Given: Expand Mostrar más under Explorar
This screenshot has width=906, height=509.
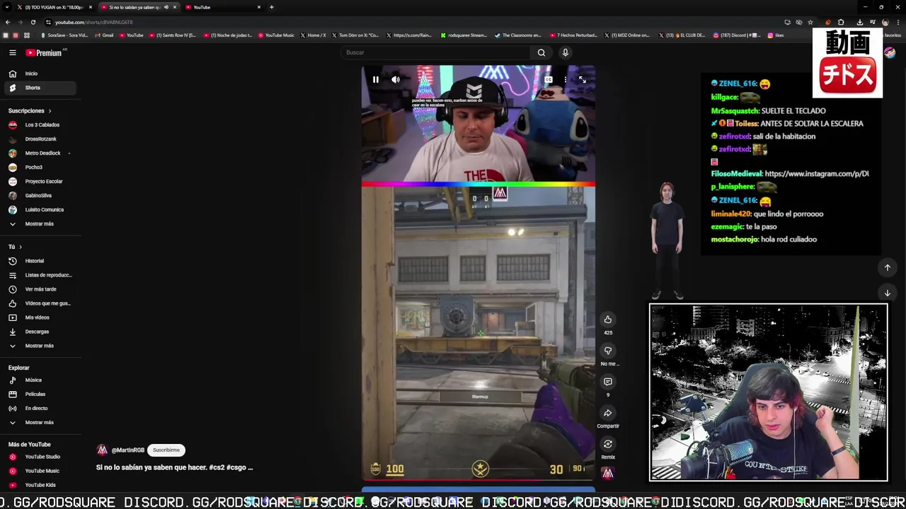Looking at the screenshot, I should (x=40, y=423).
